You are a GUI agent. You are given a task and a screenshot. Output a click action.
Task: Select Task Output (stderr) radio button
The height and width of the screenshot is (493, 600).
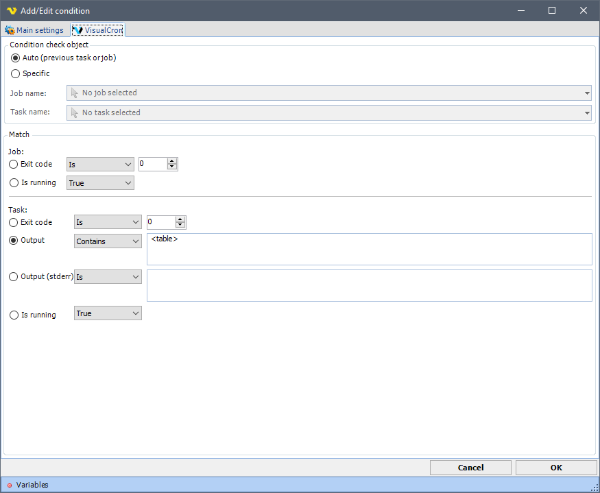(14, 277)
